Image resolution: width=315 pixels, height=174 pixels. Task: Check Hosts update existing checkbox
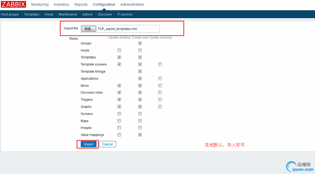pyautogui.click(x=119, y=50)
